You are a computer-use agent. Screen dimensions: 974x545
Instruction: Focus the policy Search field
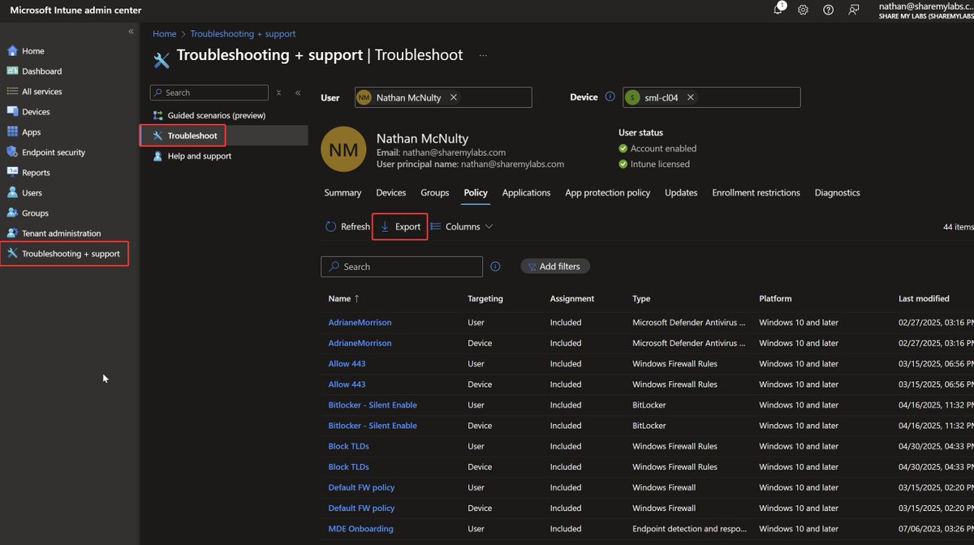402,267
